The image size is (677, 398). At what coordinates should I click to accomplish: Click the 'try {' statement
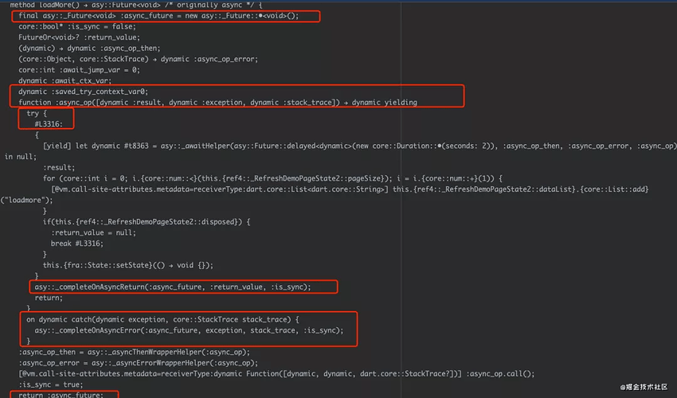pos(37,113)
